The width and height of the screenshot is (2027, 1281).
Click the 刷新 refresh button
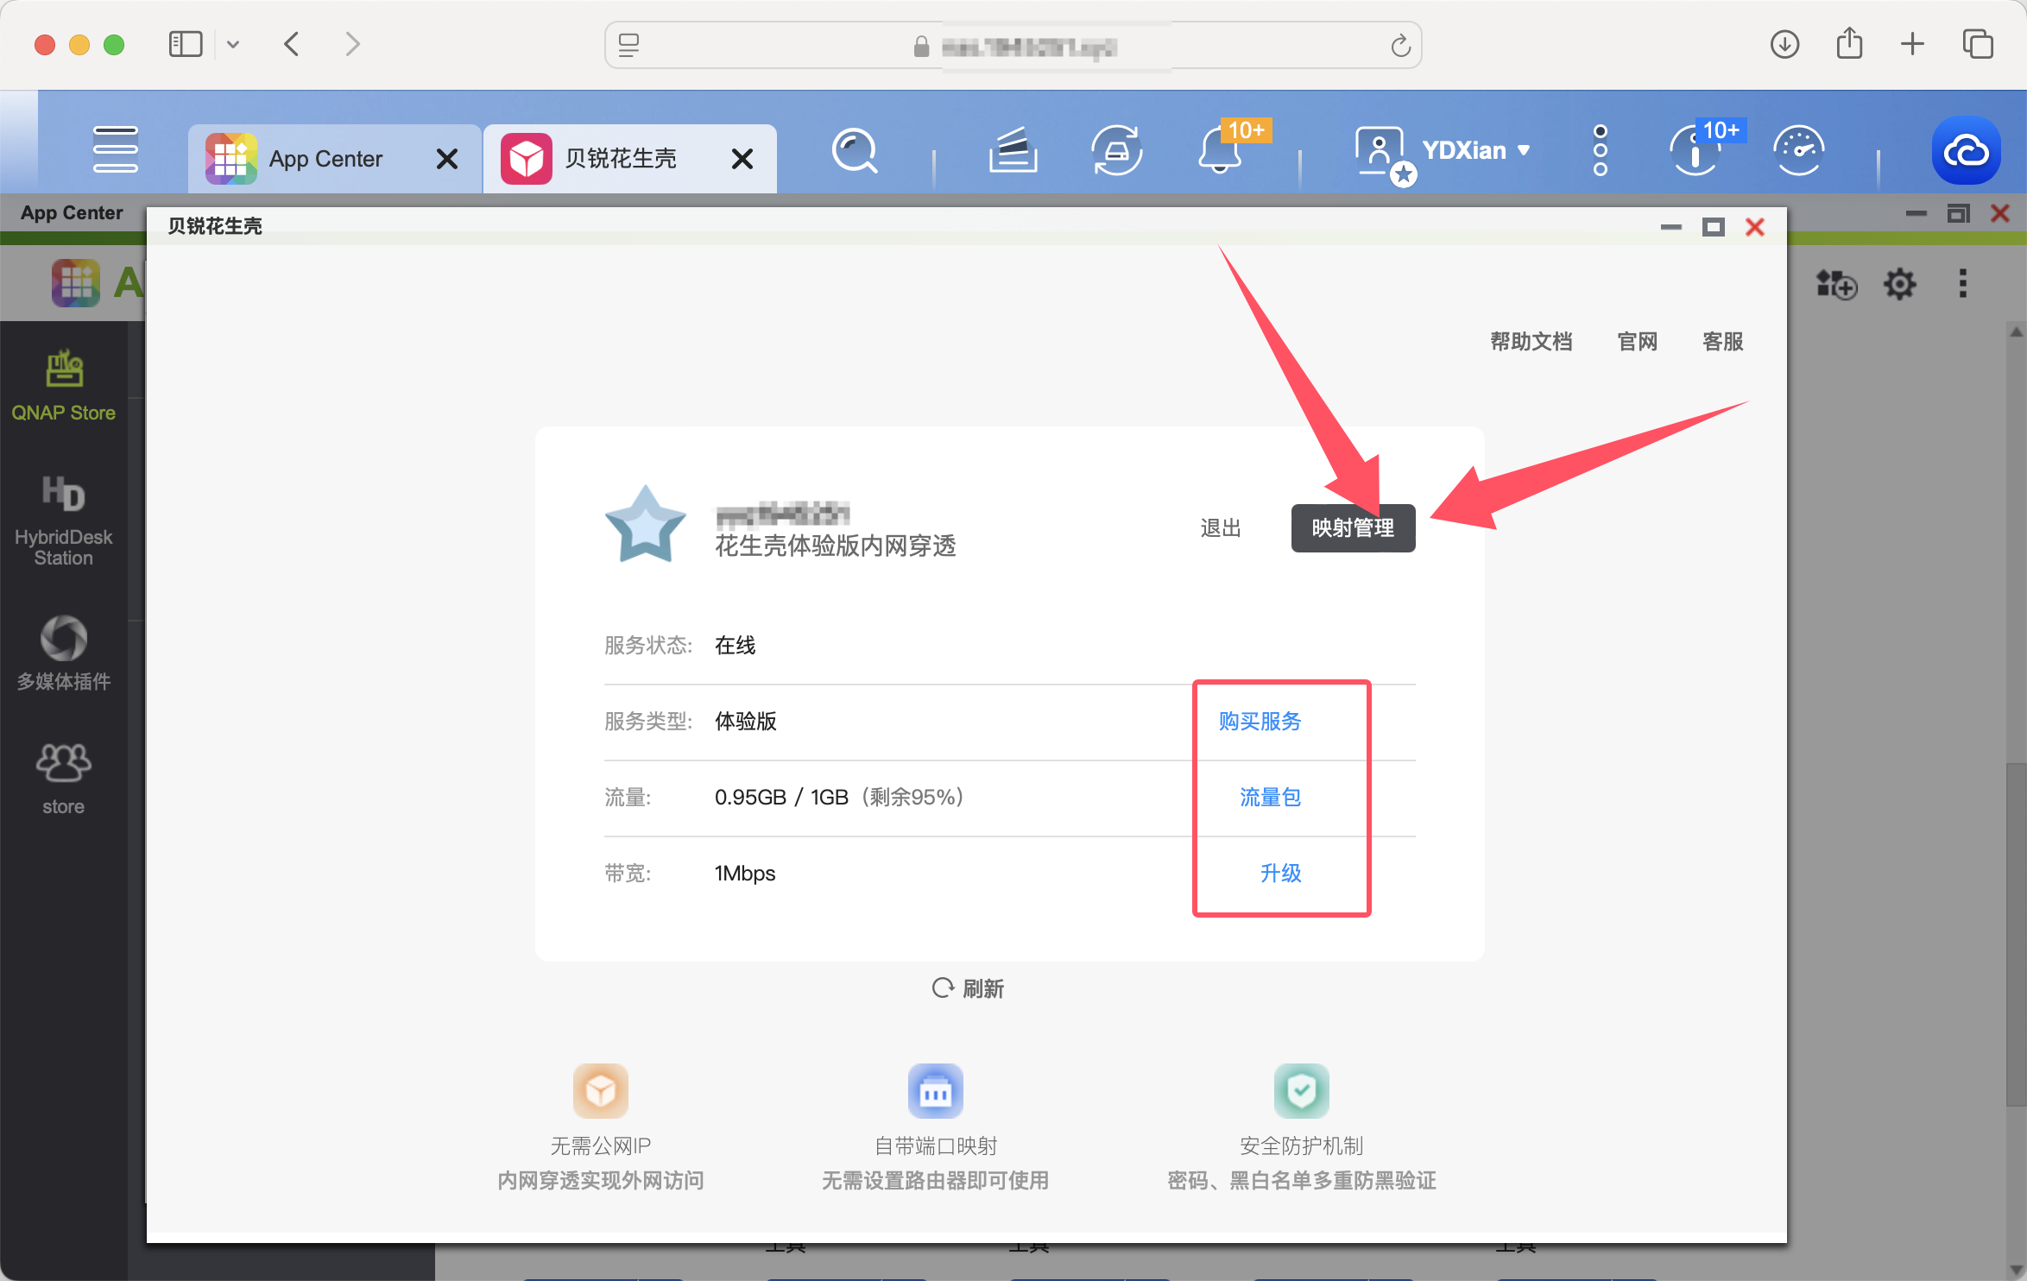pyautogui.click(x=968, y=988)
